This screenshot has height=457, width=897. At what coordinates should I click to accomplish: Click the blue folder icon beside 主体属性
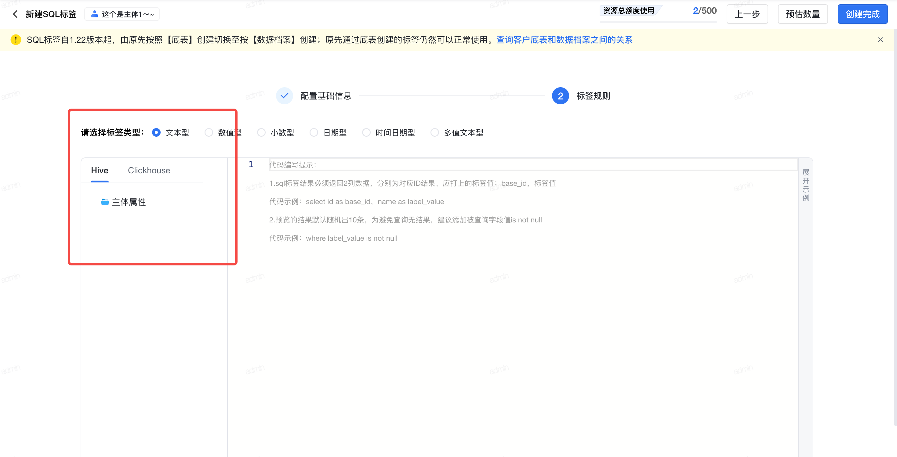click(105, 202)
